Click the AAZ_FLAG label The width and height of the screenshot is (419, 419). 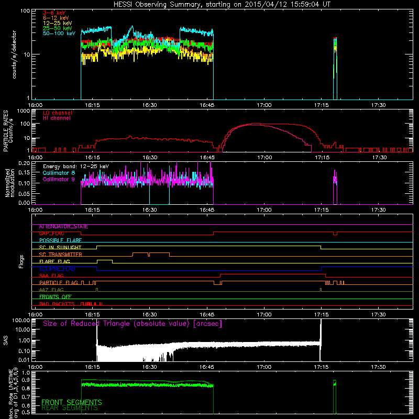click(x=51, y=290)
